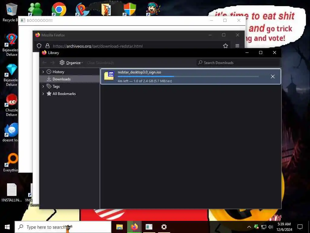Click the Firefox padlock site info icon
The width and height of the screenshot is (310, 233).
point(48,46)
